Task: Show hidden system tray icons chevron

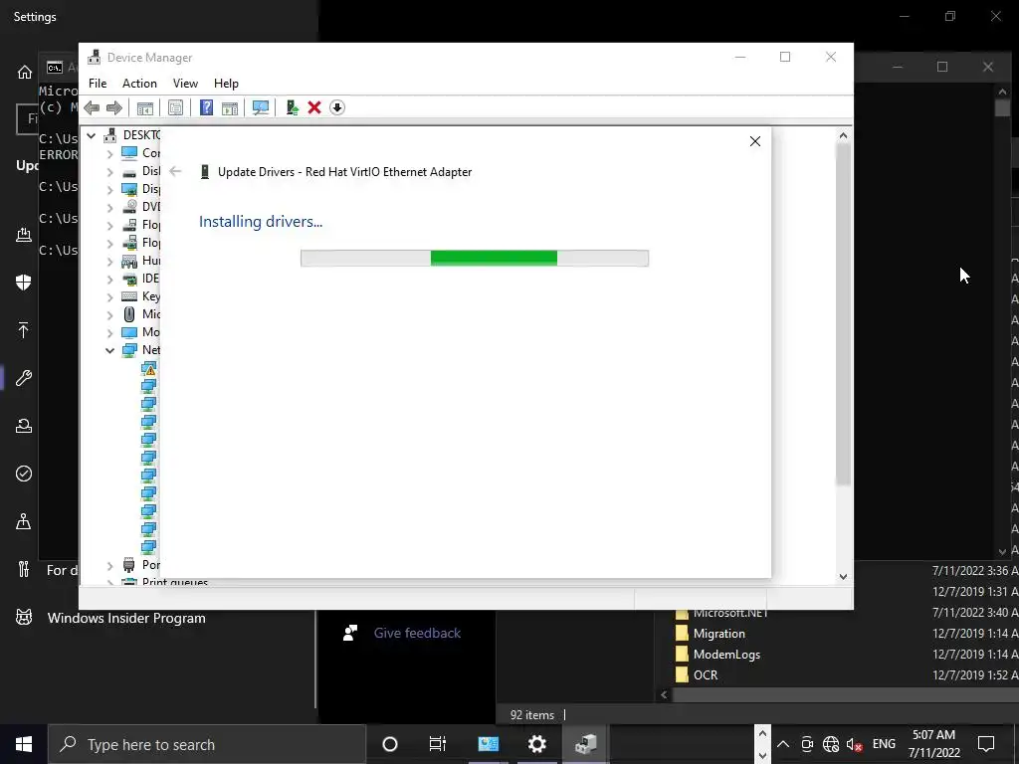Action: 783,744
